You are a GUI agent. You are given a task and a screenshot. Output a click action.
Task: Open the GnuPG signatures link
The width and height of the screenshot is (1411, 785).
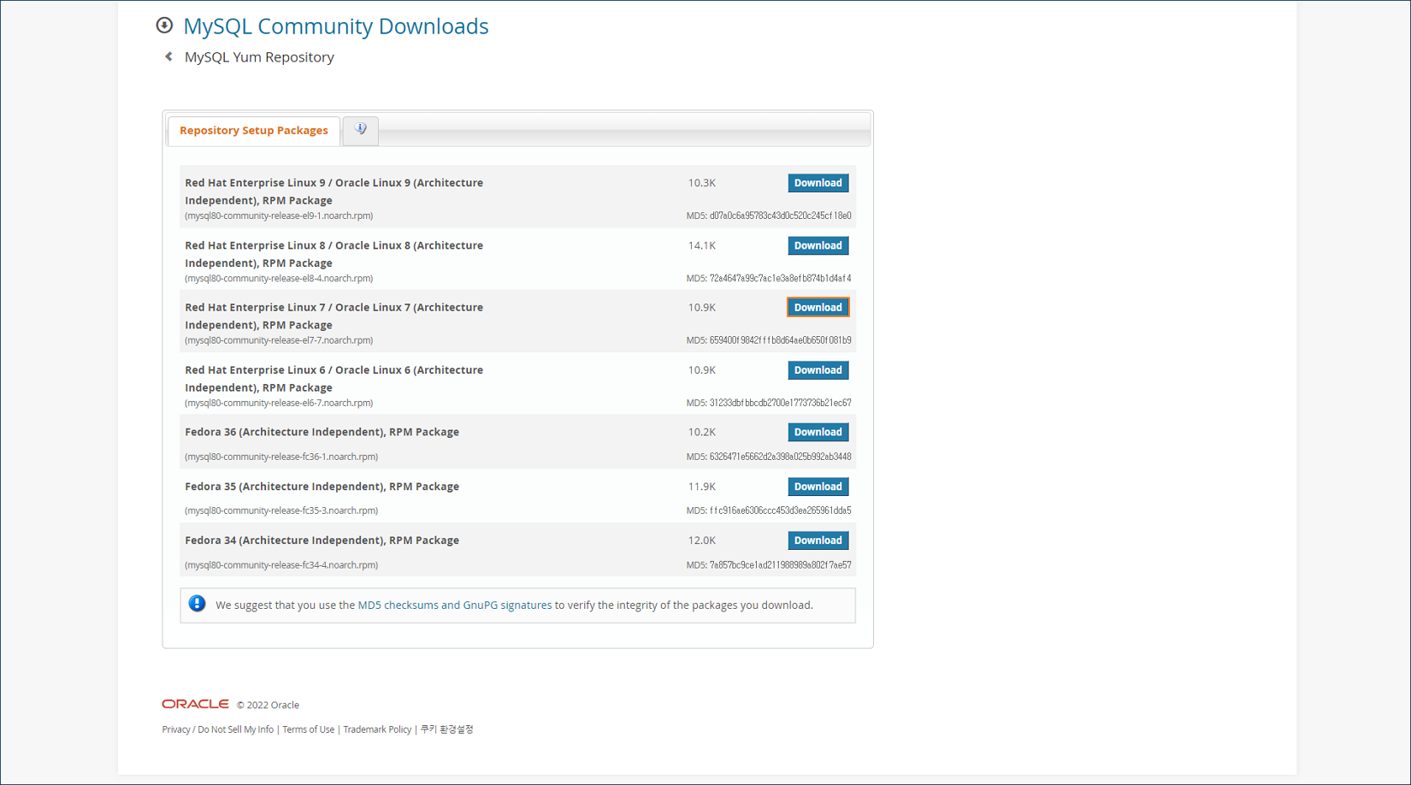(x=507, y=605)
